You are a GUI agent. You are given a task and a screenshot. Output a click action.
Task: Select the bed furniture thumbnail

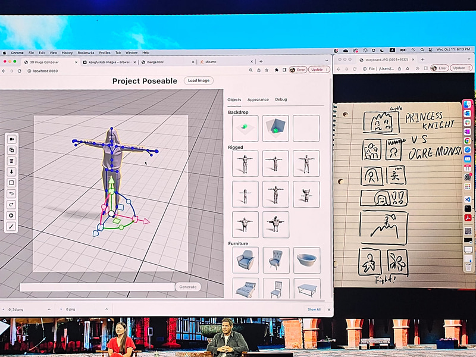pyautogui.click(x=246, y=288)
